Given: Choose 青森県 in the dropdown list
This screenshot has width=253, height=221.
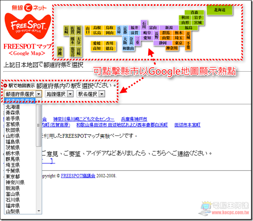Looking at the screenshot, I should point(21,113).
